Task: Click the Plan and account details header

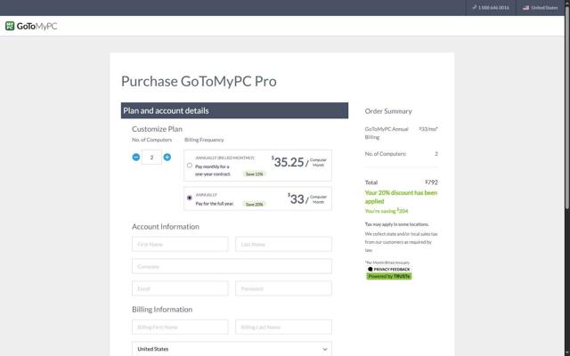Action: (x=234, y=110)
